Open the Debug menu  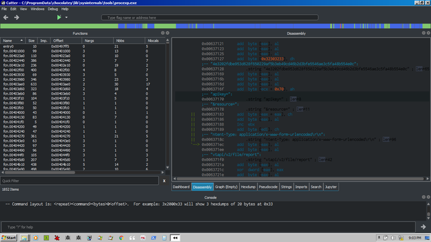click(x=53, y=9)
